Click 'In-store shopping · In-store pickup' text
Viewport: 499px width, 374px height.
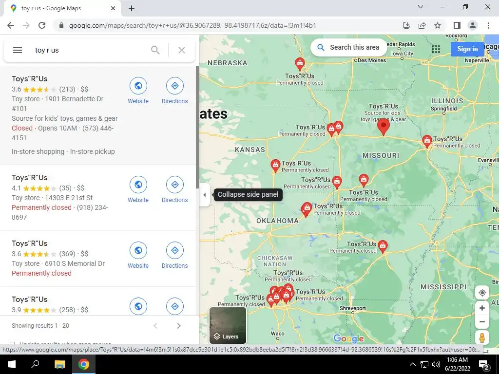[63, 152]
